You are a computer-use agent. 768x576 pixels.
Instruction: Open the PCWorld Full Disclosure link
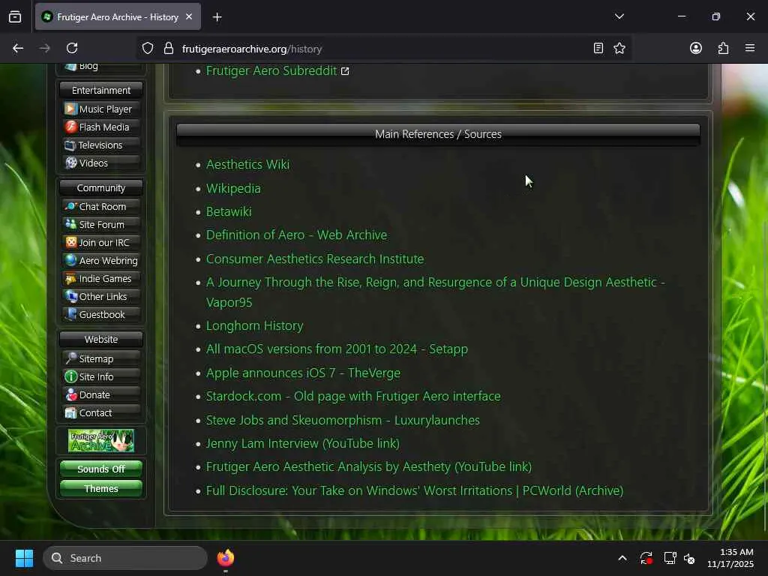pyautogui.click(x=415, y=490)
